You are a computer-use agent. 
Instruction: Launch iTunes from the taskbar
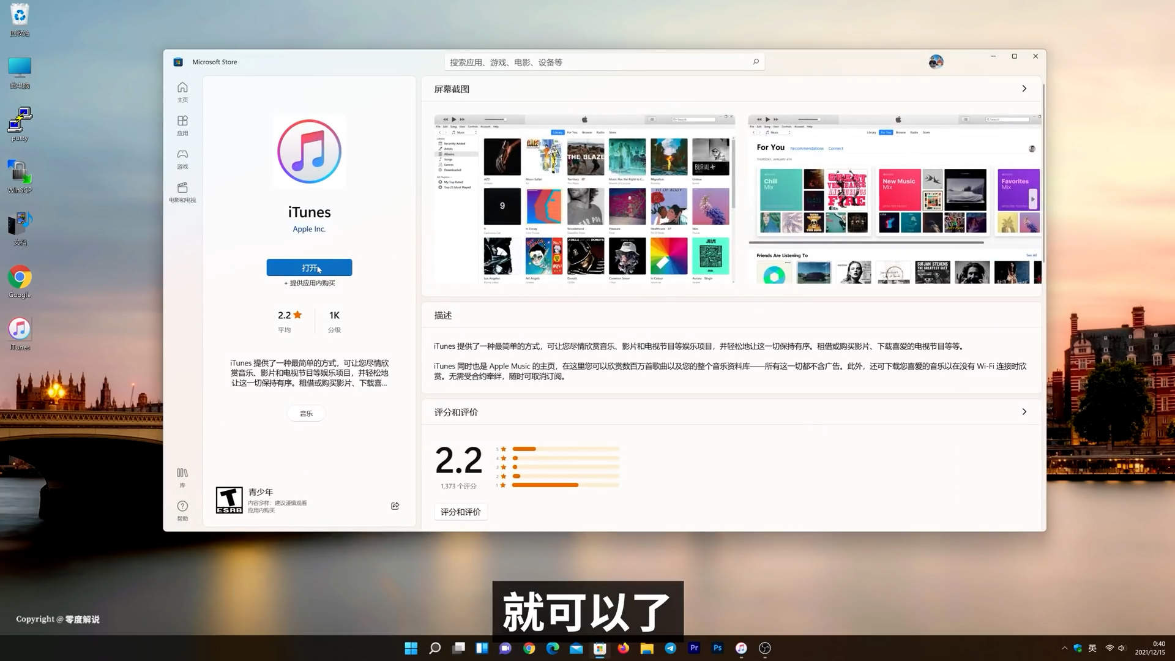740,648
